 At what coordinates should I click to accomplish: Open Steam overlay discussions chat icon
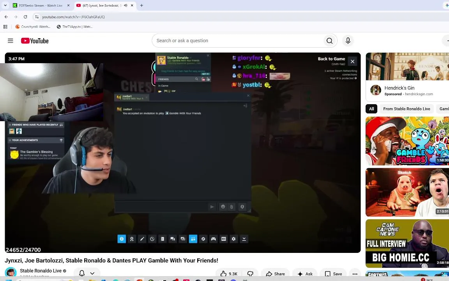173,239
